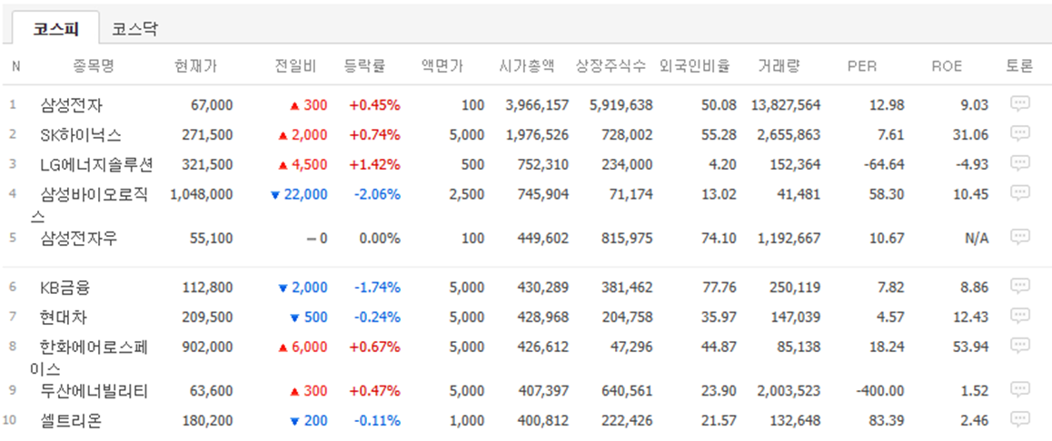1052x441 pixels.
Task: Open discussion icon for 삼성전자우
Action: pos(1020,237)
